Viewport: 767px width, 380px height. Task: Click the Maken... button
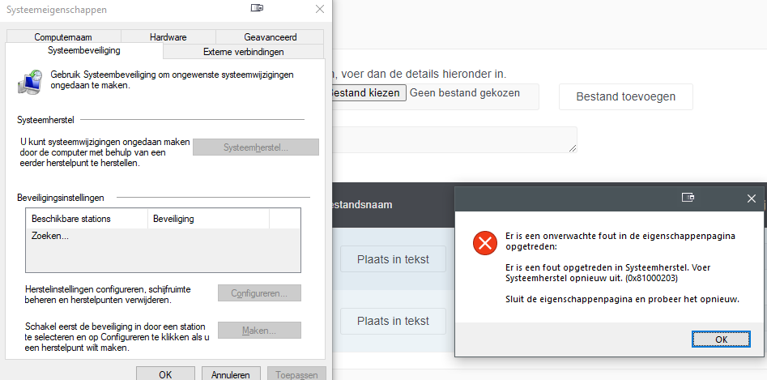tap(259, 331)
